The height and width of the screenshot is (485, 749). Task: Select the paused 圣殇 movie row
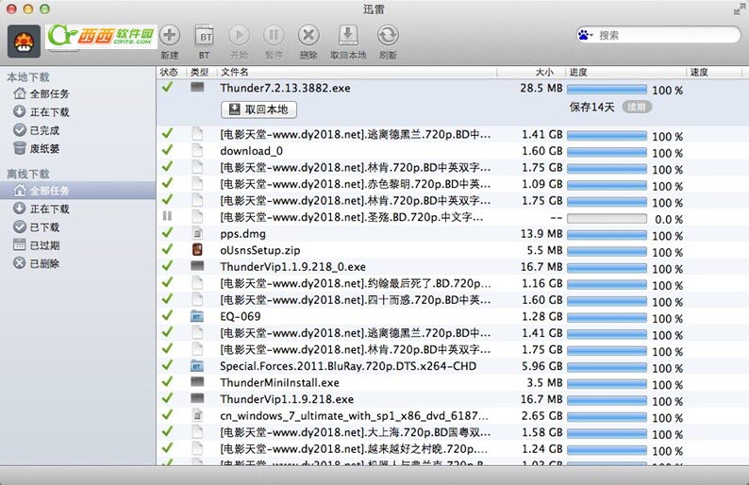(x=453, y=217)
